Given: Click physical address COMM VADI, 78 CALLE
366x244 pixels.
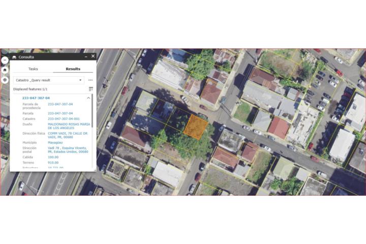Looking at the screenshot, I should pyautogui.click(x=68, y=135).
